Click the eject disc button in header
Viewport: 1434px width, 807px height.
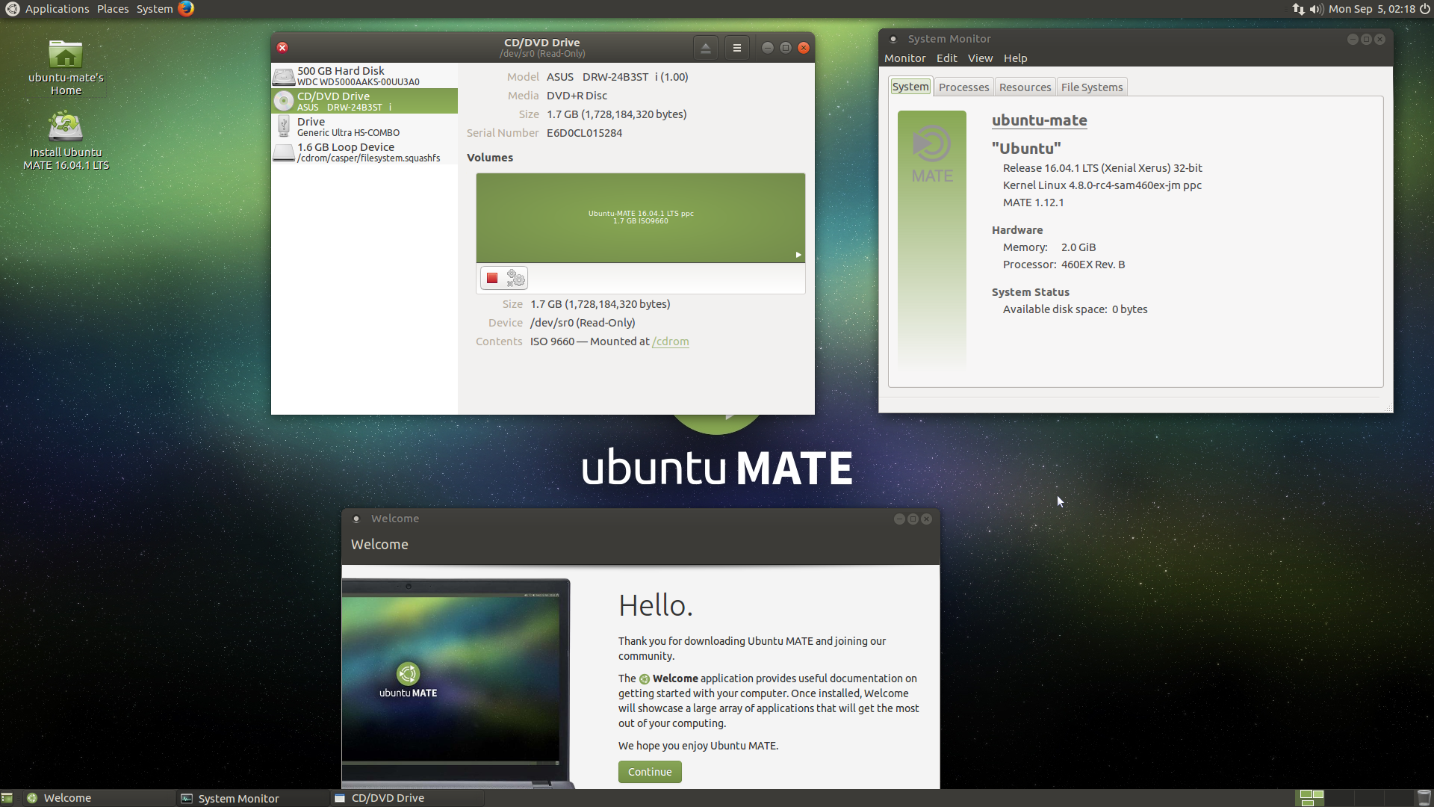[x=705, y=48]
